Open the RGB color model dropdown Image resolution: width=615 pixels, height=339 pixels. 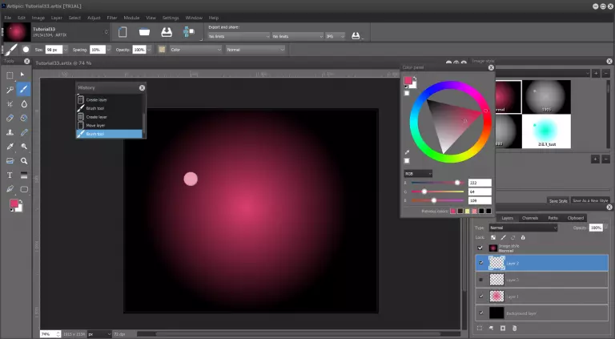pyautogui.click(x=418, y=173)
